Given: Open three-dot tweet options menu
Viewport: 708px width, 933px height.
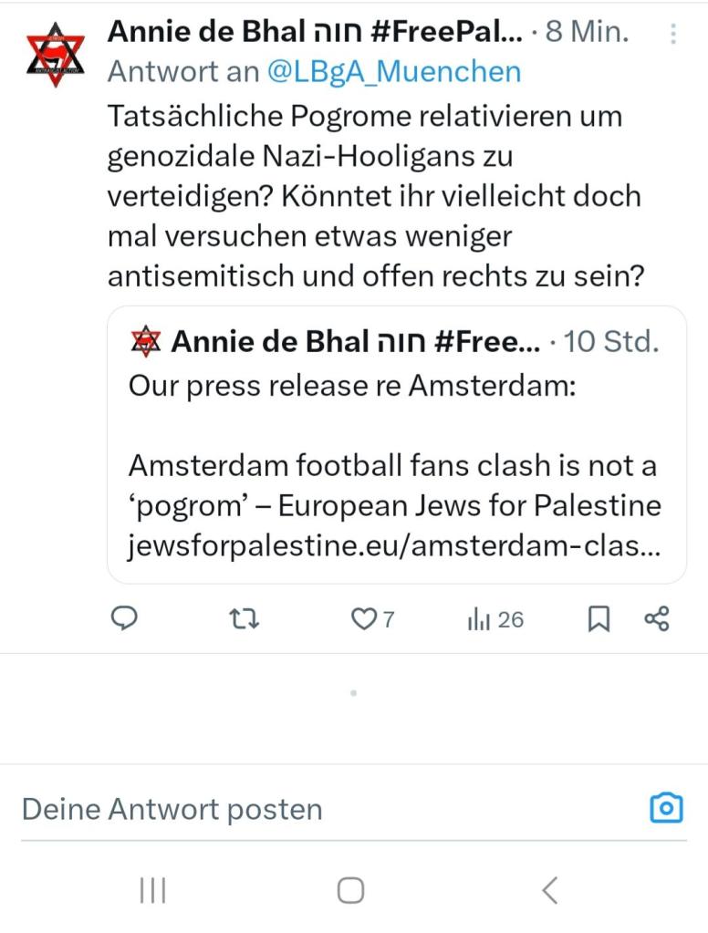Looking at the screenshot, I should coord(673,35).
